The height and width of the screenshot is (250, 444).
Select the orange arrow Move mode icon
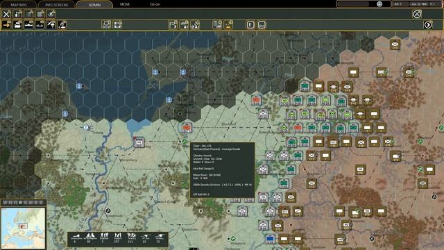click(x=6, y=25)
